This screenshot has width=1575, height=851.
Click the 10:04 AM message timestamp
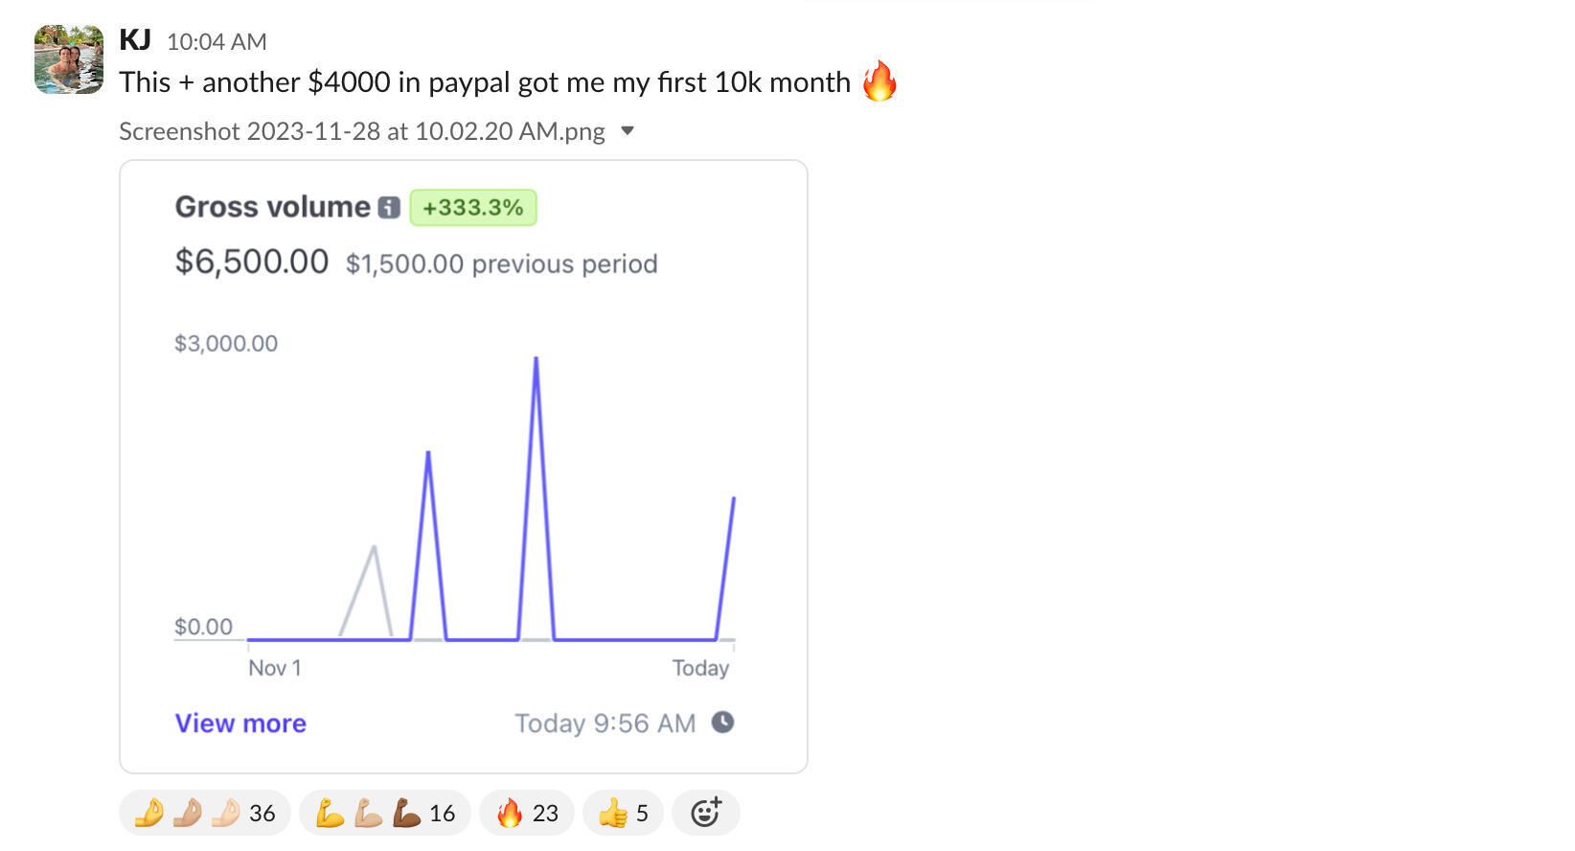click(x=217, y=42)
